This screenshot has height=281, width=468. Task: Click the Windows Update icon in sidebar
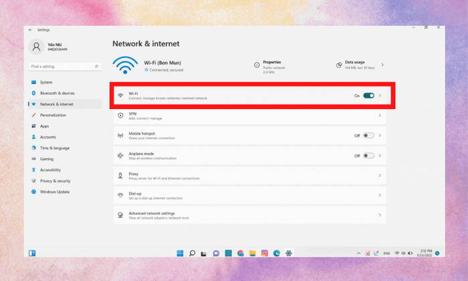coord(33,192)
